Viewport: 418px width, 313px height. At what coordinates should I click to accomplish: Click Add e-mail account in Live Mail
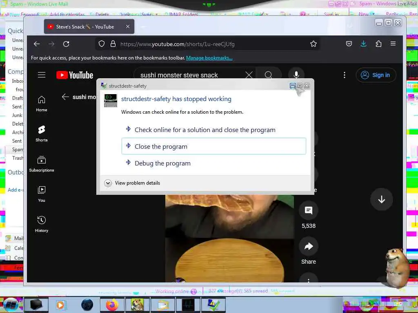pos(16,190)
